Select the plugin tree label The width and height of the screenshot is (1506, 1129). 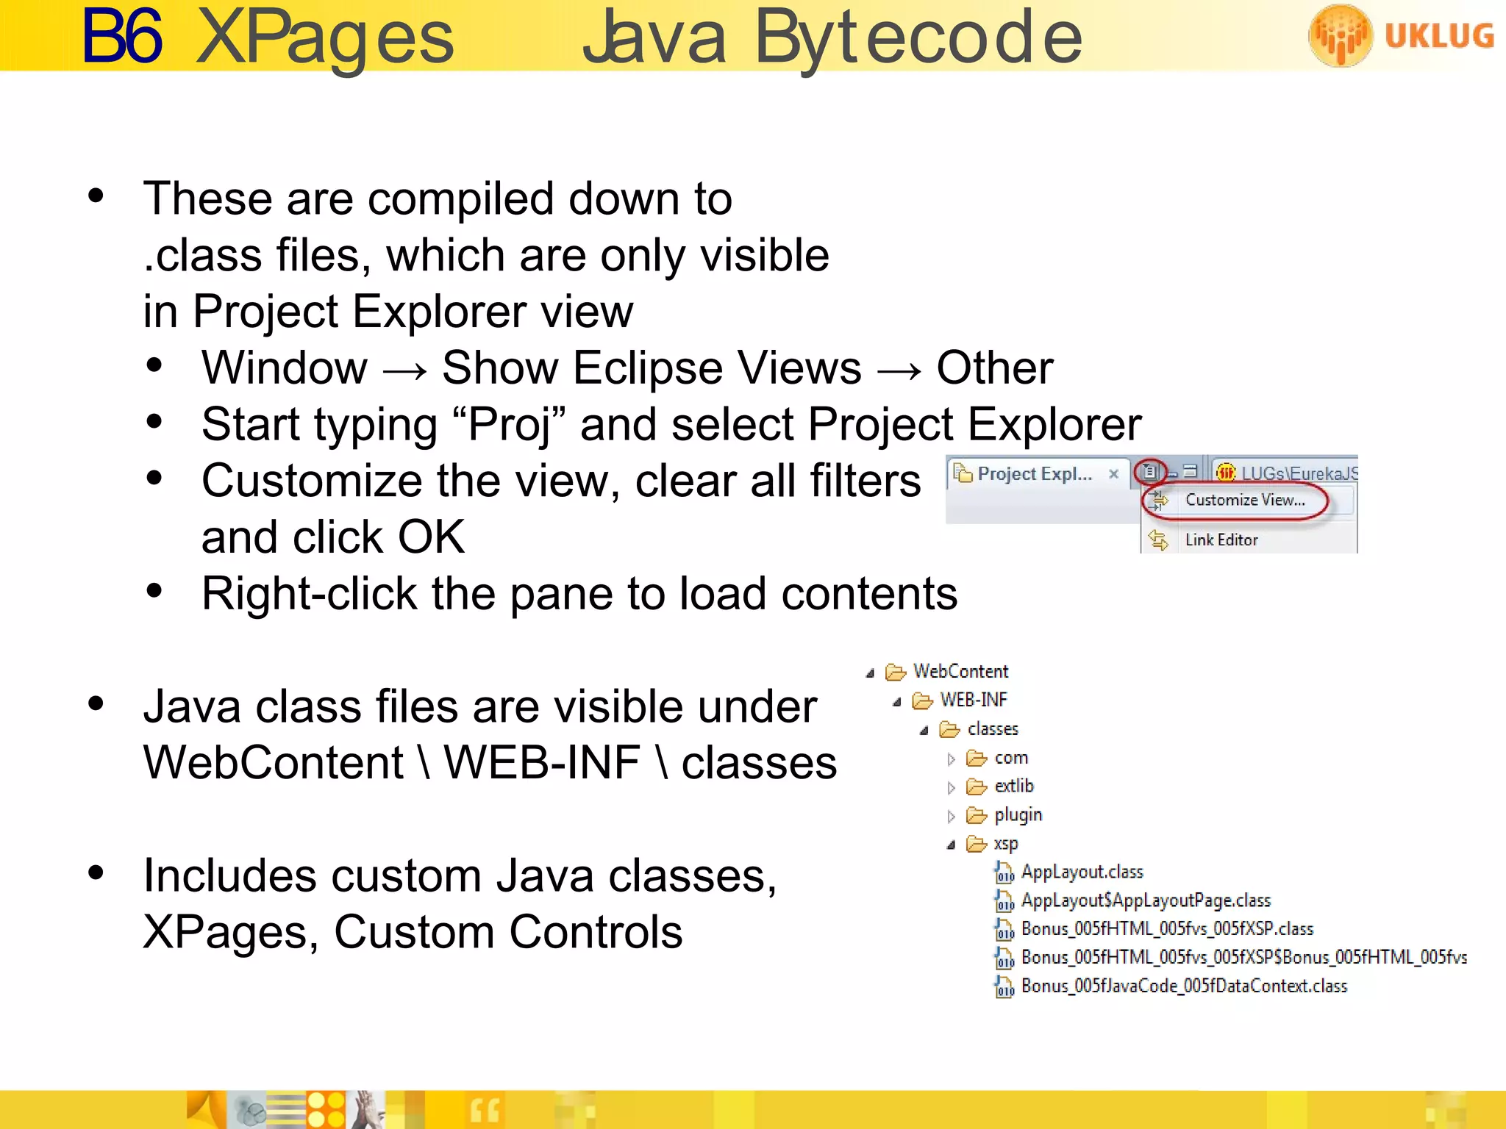click(x=1018, y=816)
